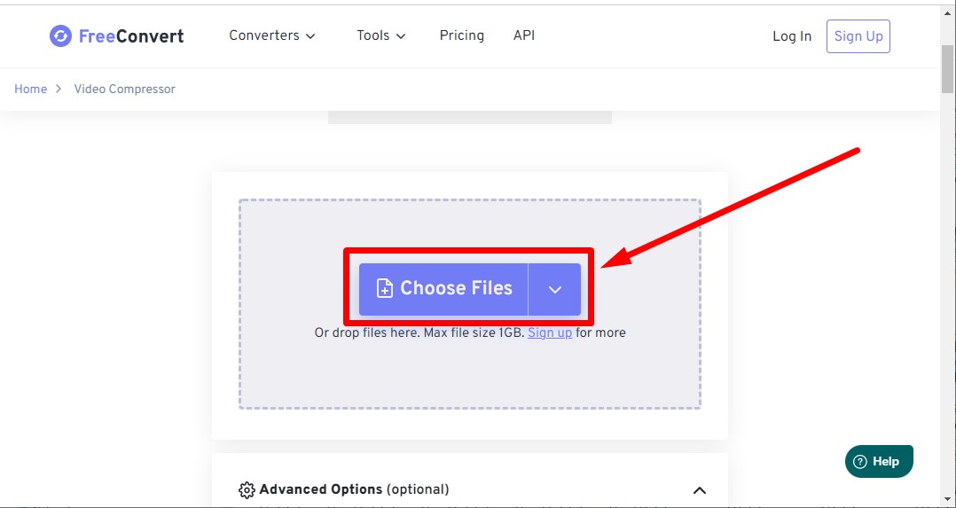This screenshot has width=956, height=508.
Task: Open the API menu item
Action: click(x=524, y=35)
